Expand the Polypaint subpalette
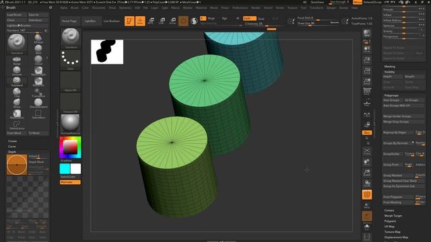This screenshot has width=431, height=242. (x=390, y=221)
